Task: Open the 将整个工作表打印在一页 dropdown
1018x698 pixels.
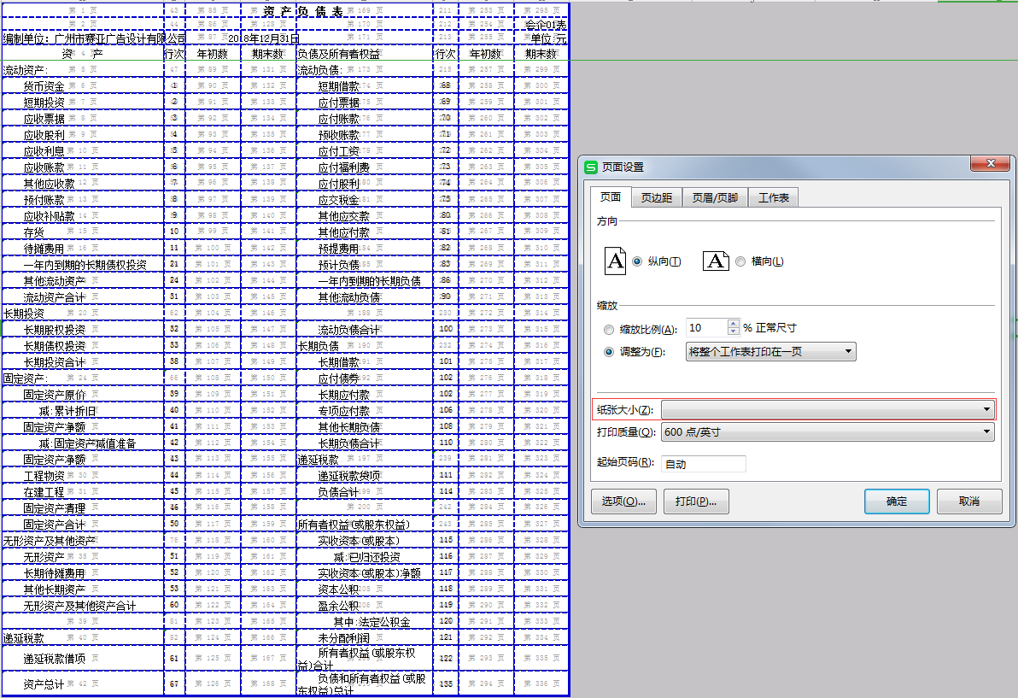Action: [x=770, y=351]
